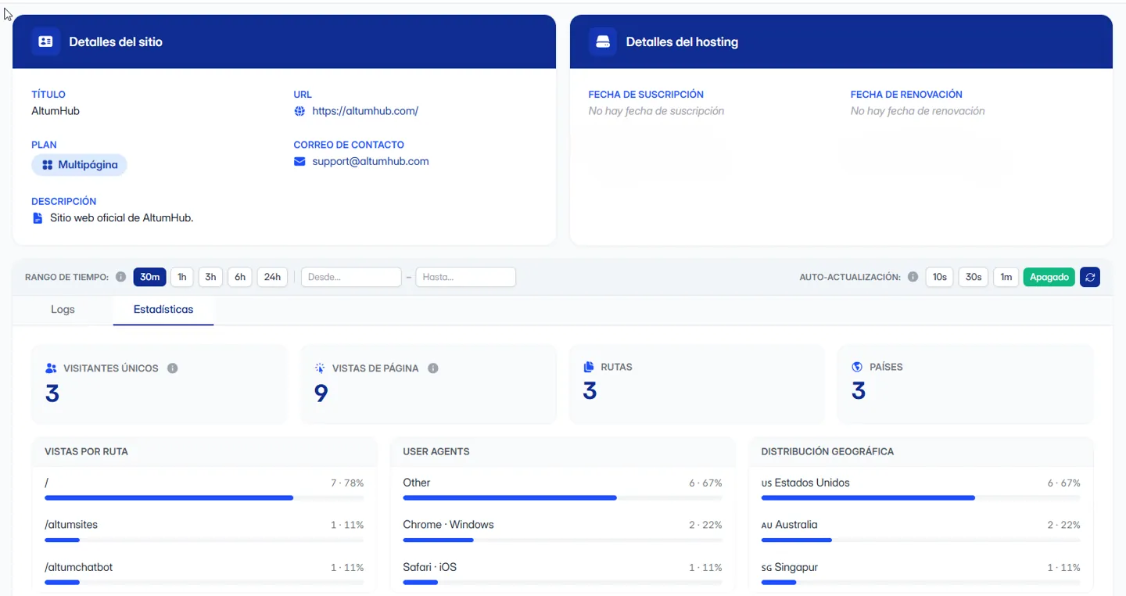Click the Detalles del sitio card icon
The image size is (1126, 596).
(46, 41)
